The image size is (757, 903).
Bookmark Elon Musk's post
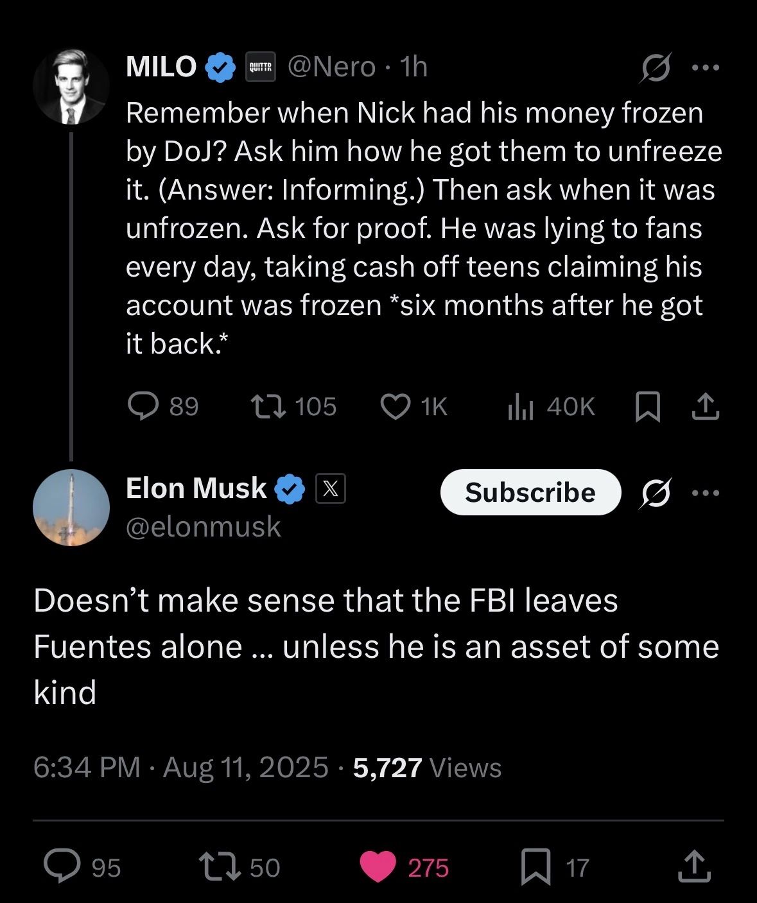(x=535, y=866)
